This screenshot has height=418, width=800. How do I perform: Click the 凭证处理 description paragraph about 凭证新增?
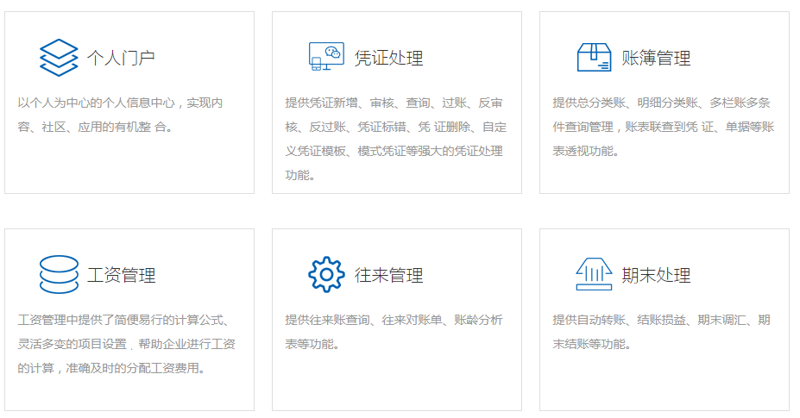(x=395, y=139)
